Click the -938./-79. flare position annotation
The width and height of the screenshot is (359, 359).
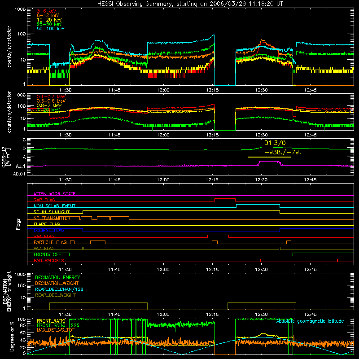(282, 152)
